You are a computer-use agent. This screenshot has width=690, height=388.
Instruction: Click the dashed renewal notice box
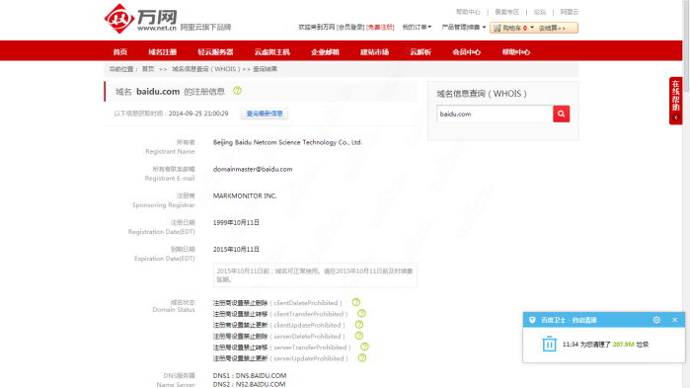click(315, 274)
